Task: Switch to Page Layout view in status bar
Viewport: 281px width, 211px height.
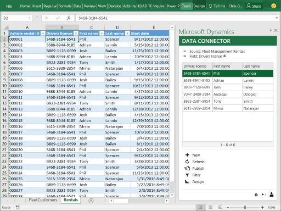Action: [x=210, y=207]
